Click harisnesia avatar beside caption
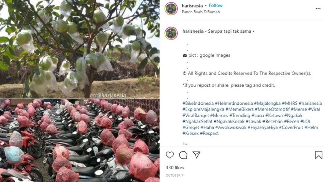324x182 pixels. (x=171, y=33)
